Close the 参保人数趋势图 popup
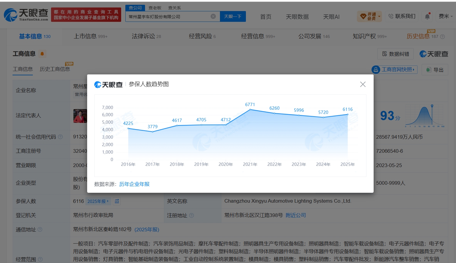The image size is (456, 263). click(363, 84)
